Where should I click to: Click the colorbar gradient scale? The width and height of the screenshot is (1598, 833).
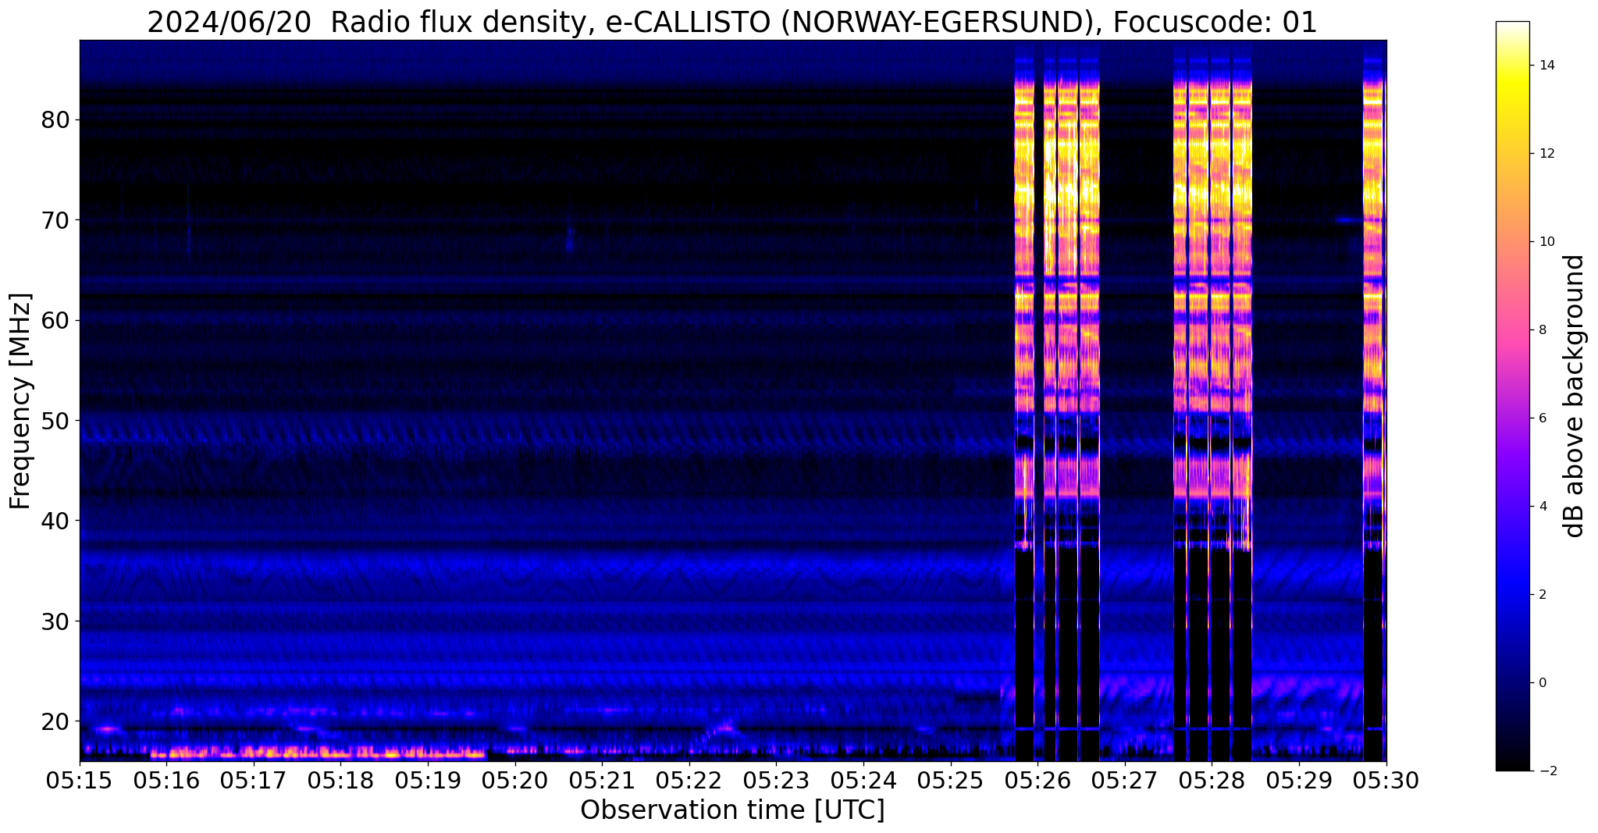pyautogui.click(x=1512, y=396)
